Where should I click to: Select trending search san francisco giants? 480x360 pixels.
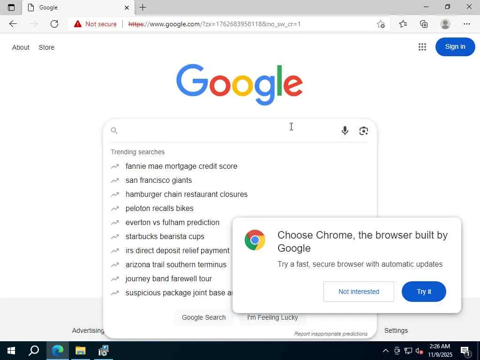pos(158,180)
